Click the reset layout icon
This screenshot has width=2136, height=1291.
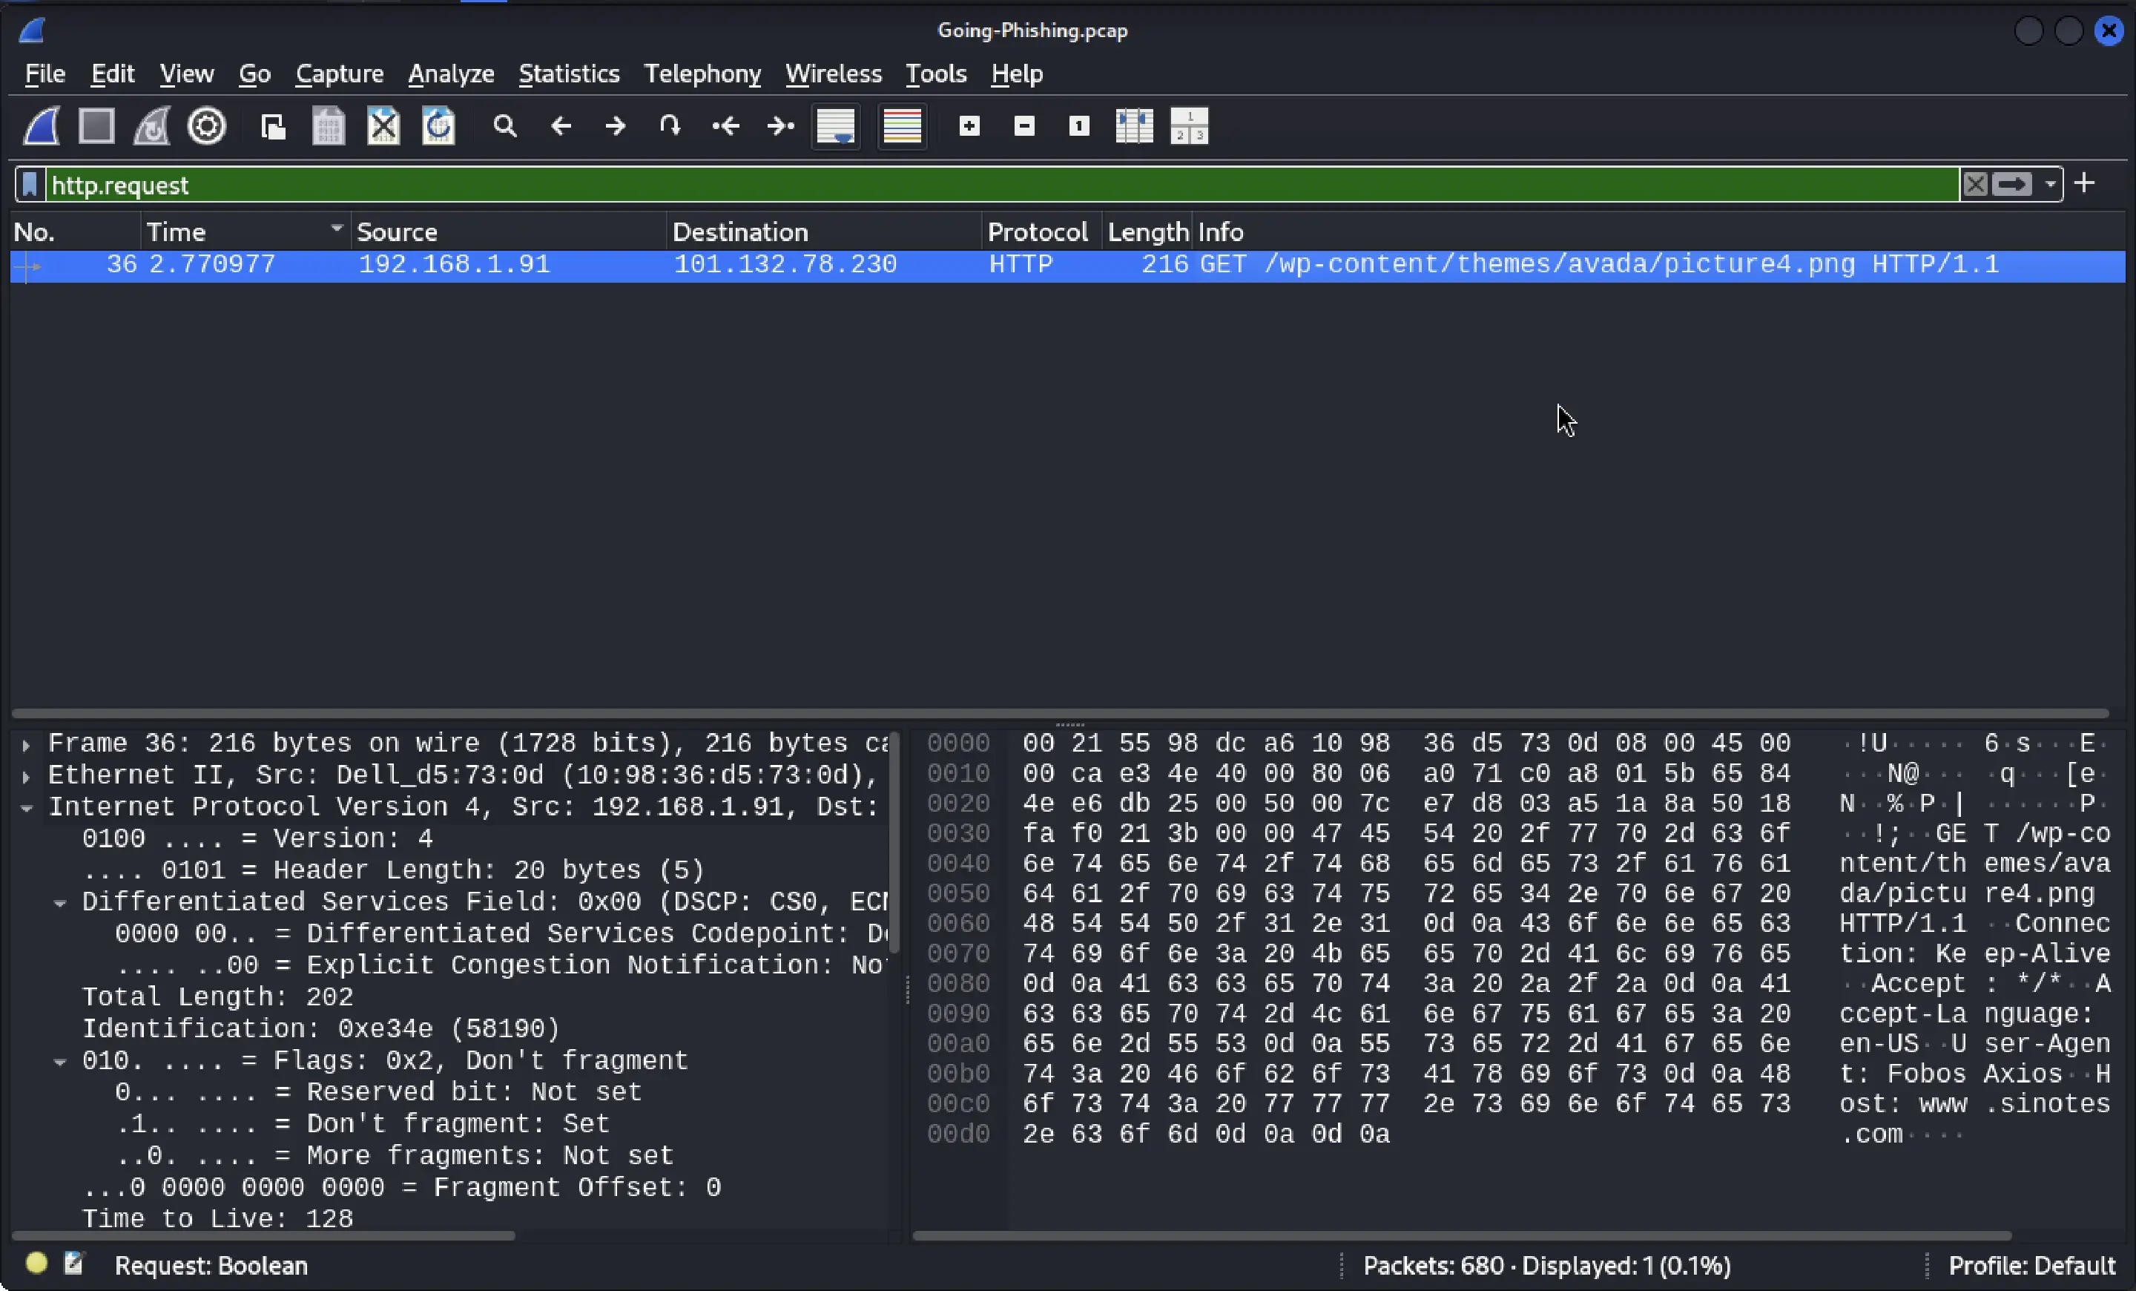(x=1190, y=127)
